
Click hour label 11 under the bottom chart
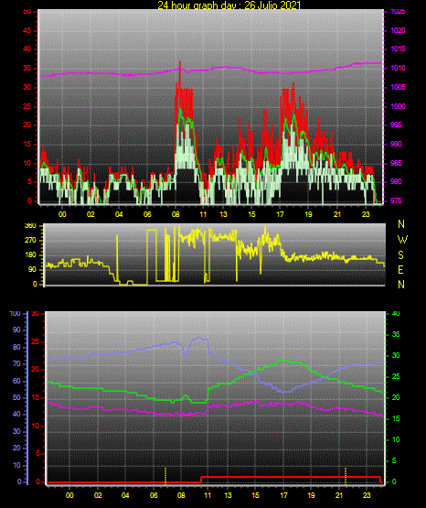pos(208,495)
